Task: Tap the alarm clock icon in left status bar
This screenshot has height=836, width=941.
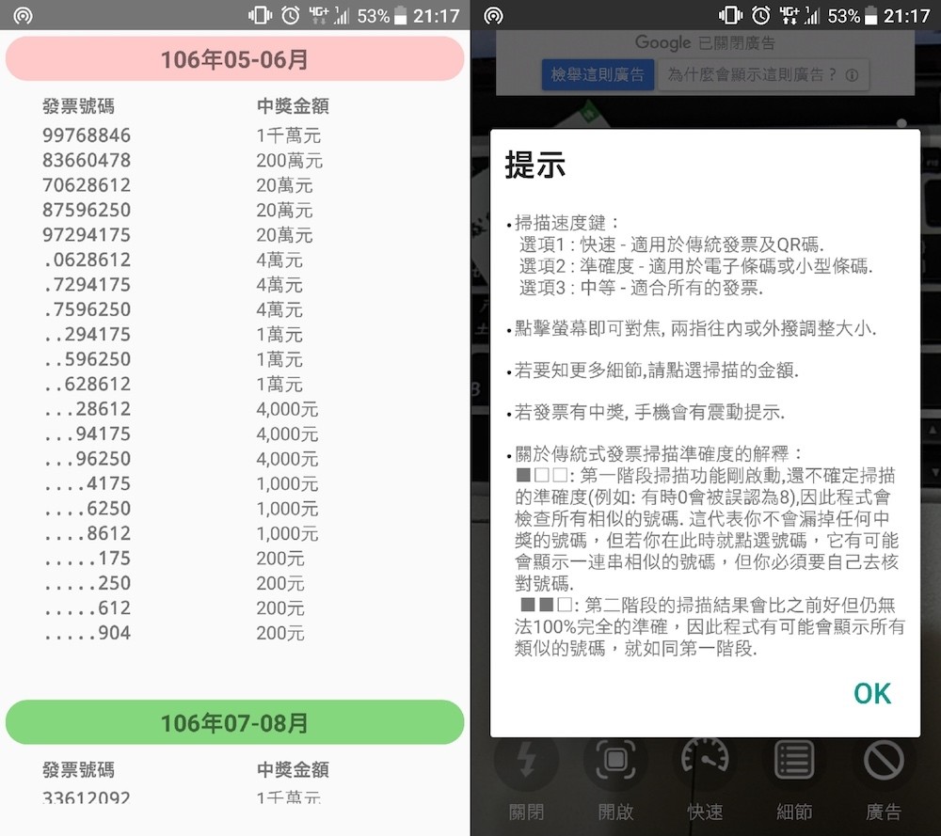Action: point(291,16)
